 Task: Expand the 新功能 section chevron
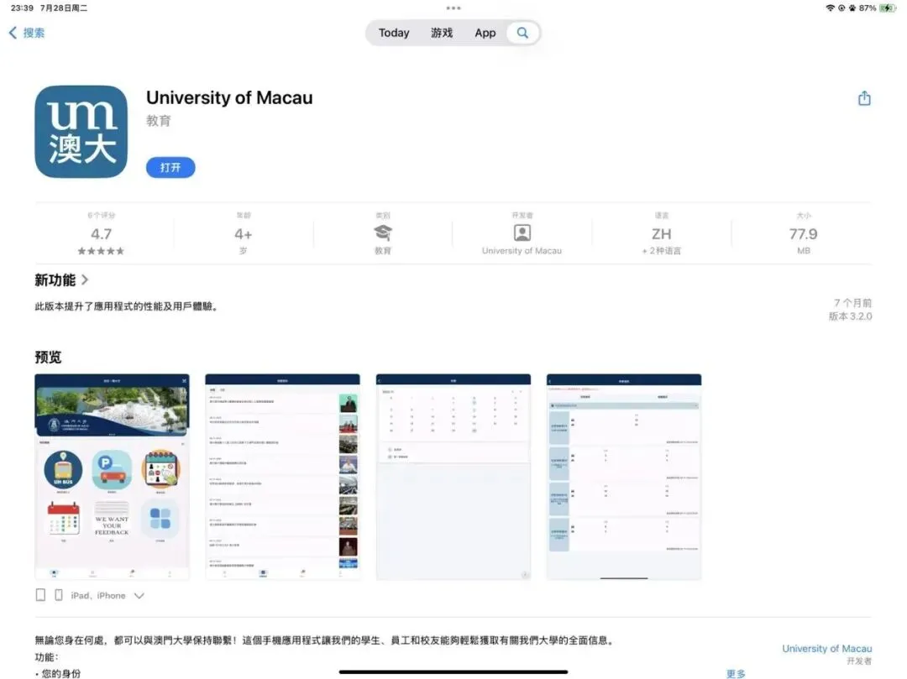(x=85, y=280)
